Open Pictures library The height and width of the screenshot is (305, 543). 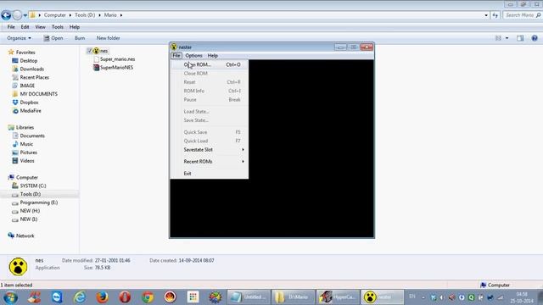(28, 152)
